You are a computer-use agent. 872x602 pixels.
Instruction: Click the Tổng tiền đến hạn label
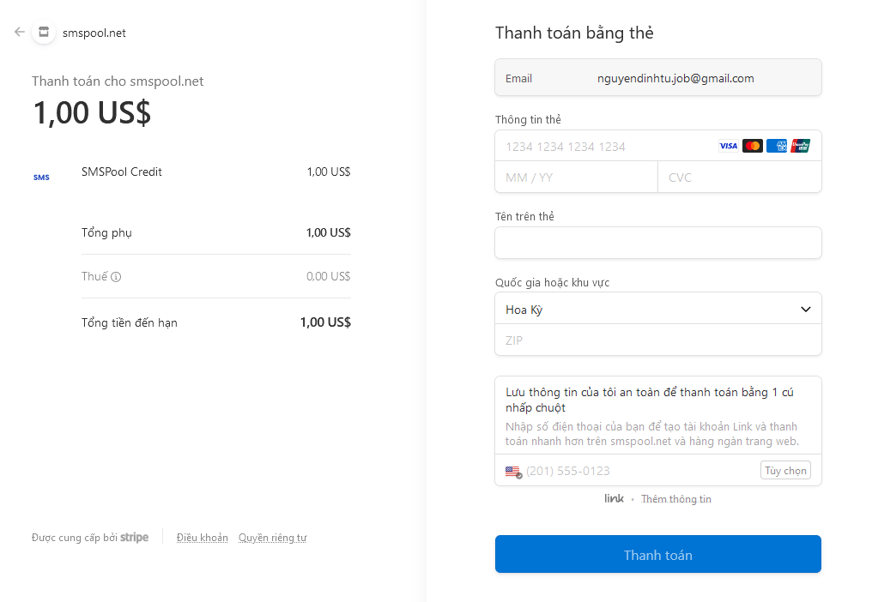coord(129,322)
